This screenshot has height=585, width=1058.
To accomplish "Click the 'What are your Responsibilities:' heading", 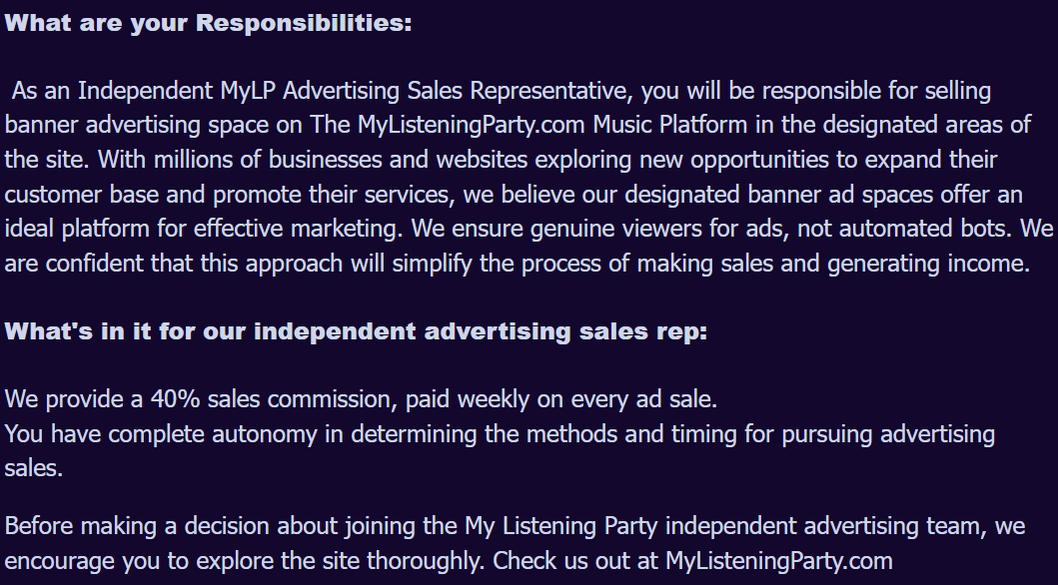I will (x=208, y=23).
